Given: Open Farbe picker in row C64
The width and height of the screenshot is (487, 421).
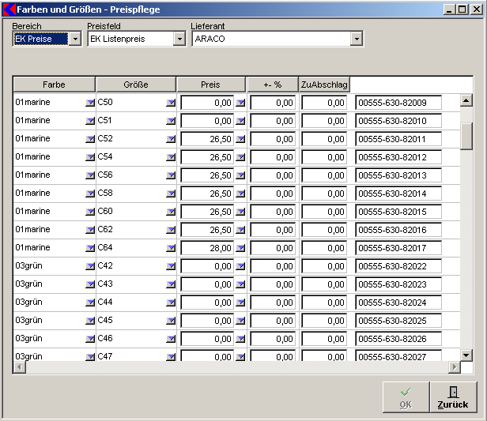Looking at the screenshot, I should click(90, 248).
